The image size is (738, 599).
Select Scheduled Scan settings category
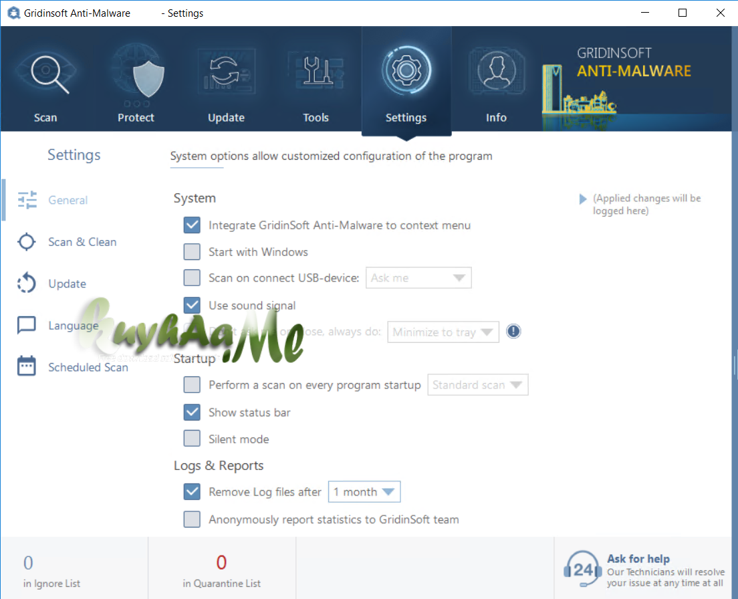88,367
